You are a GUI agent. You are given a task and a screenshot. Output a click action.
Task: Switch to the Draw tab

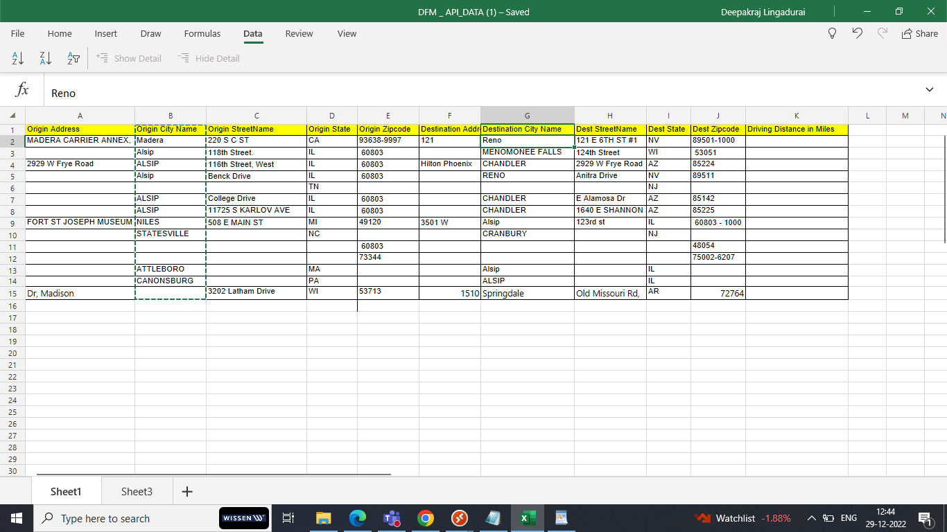[x=150, y=33]
